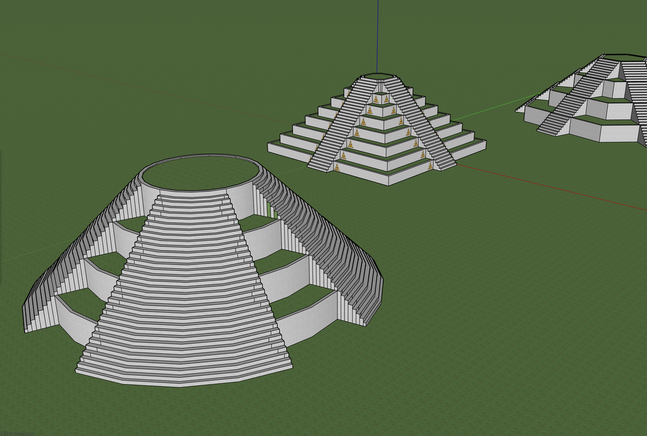This screenshot has height=436, width=647.
Task: Select the bottom tier corner of central pyramid
Action: [x=389, y=180]
